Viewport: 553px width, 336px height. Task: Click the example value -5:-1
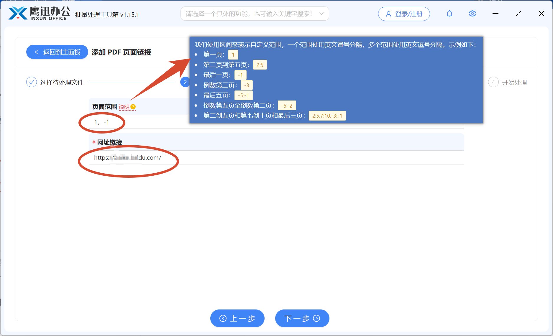tap(244, 95)
